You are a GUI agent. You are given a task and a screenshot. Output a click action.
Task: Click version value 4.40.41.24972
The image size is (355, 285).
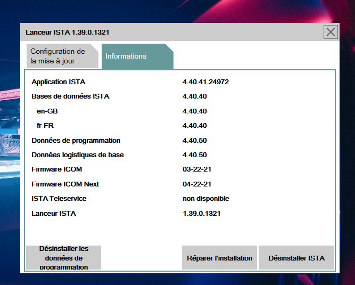tap(205, 82)
